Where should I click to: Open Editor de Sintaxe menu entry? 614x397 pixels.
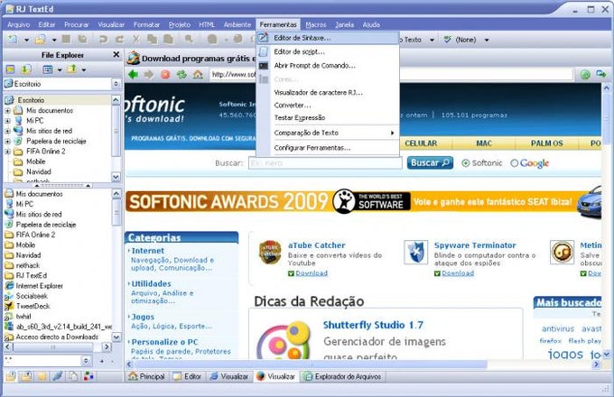(328, 38)
